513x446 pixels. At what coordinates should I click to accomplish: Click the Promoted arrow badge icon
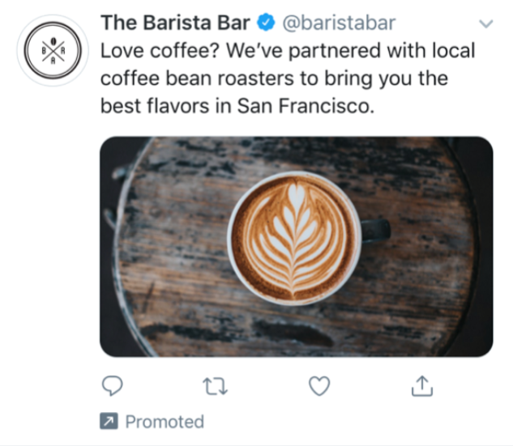(x=109, y=421)
